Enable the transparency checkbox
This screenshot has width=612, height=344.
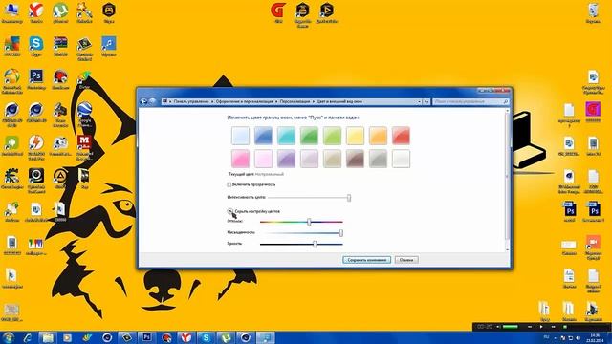(x=229, y=184)
